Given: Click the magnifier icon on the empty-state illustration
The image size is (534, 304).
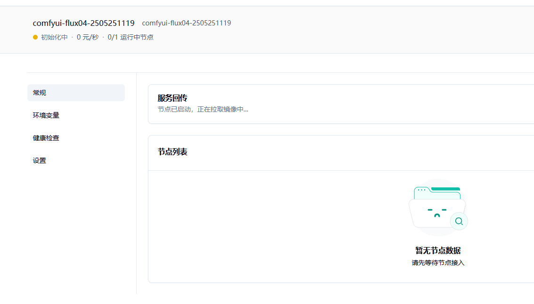Looking at the screenshot, I should click(x=459, y=221).
